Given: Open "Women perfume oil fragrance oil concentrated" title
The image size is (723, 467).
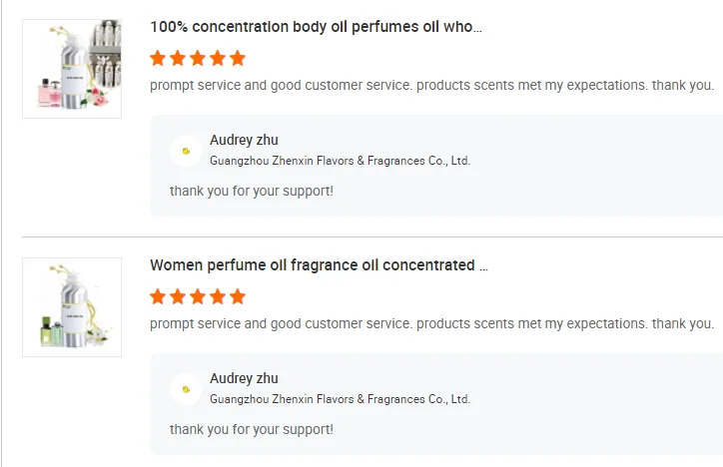Looking at the screenshot, I should pos(319,265).
